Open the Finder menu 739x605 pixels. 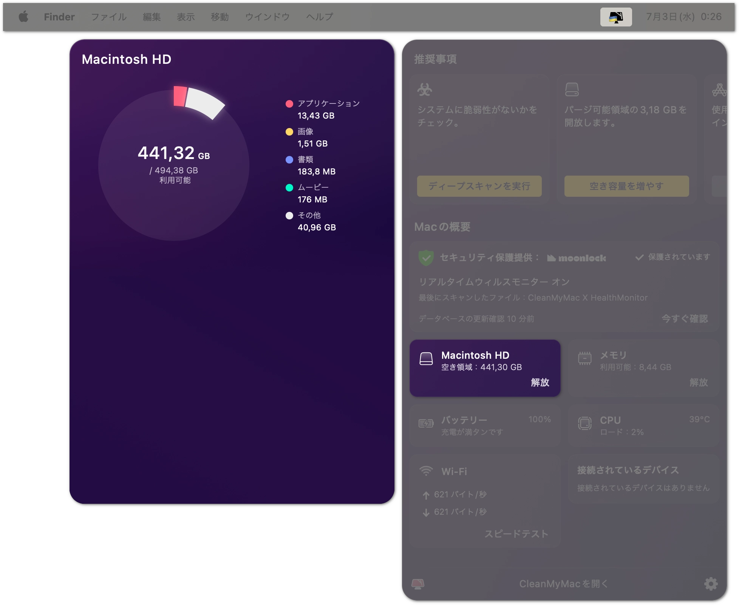59,17
